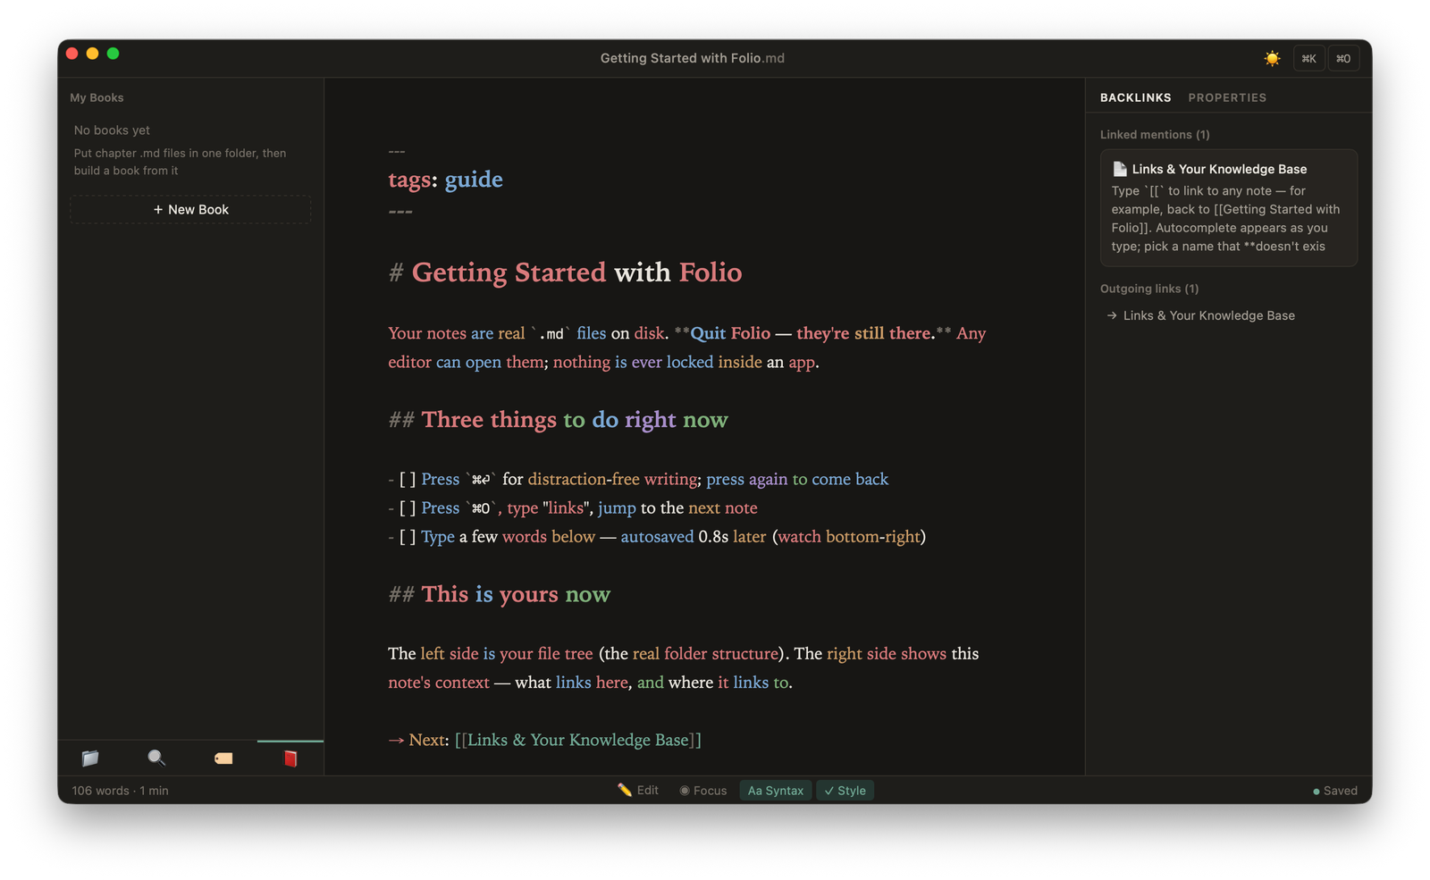Select the red Books sidebar icon

pyautogui.click(x=290, y=758)
